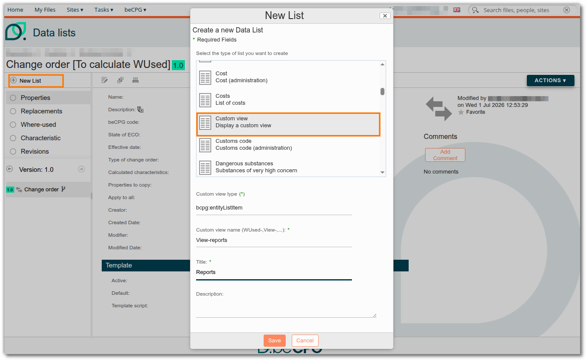Image resolution: width=587 pixels, height=361 pixels.
Task: Open My Files menu
Action: (45, 10)
